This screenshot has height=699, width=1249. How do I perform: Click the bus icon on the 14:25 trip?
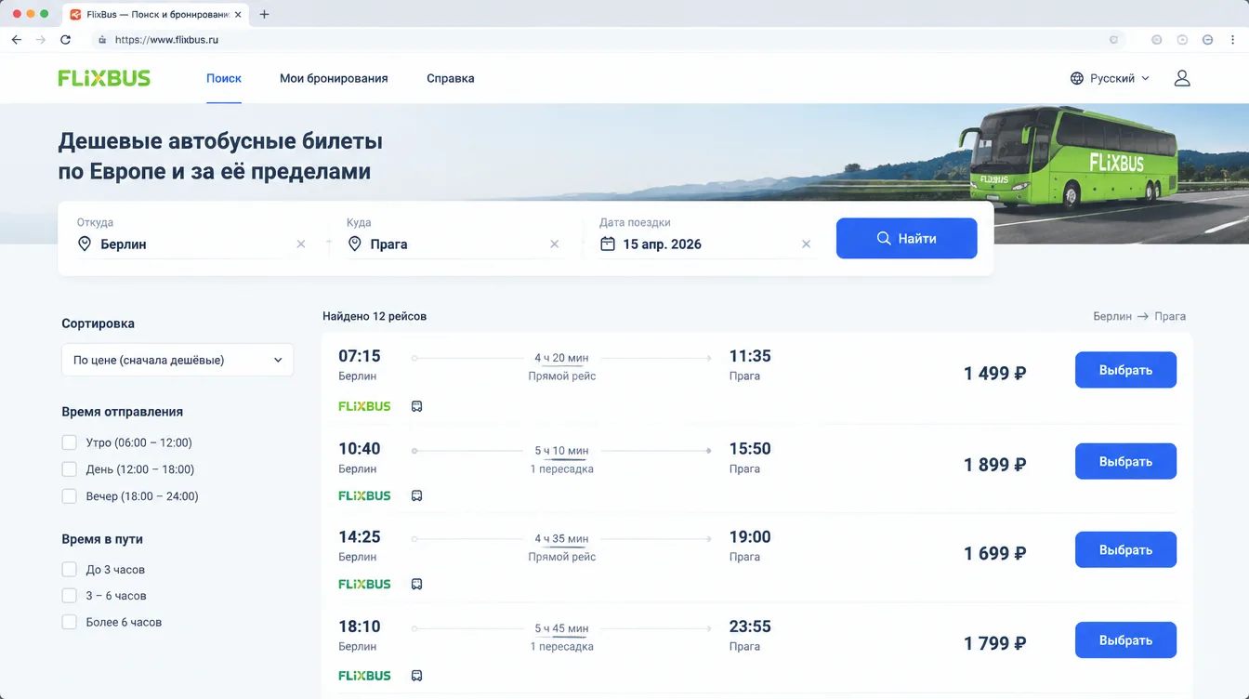click(x=417, y=584)
